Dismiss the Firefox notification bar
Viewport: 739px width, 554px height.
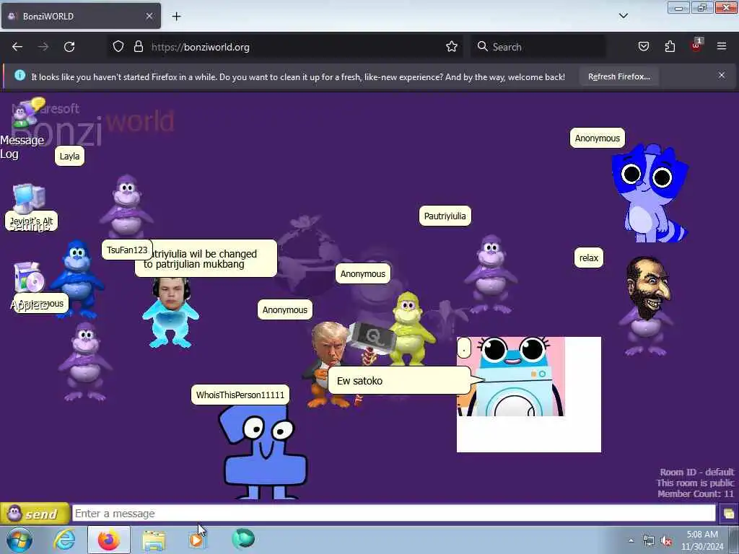722,75
